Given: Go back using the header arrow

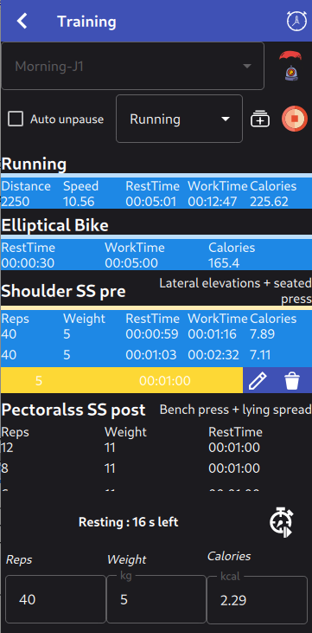Looking at the screenshot, I should [22, 21].
